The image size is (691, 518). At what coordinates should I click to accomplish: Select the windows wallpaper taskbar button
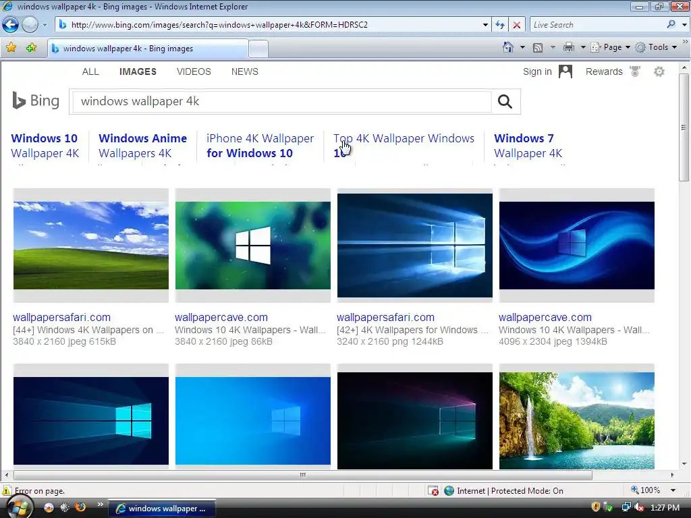click(162, 509)
